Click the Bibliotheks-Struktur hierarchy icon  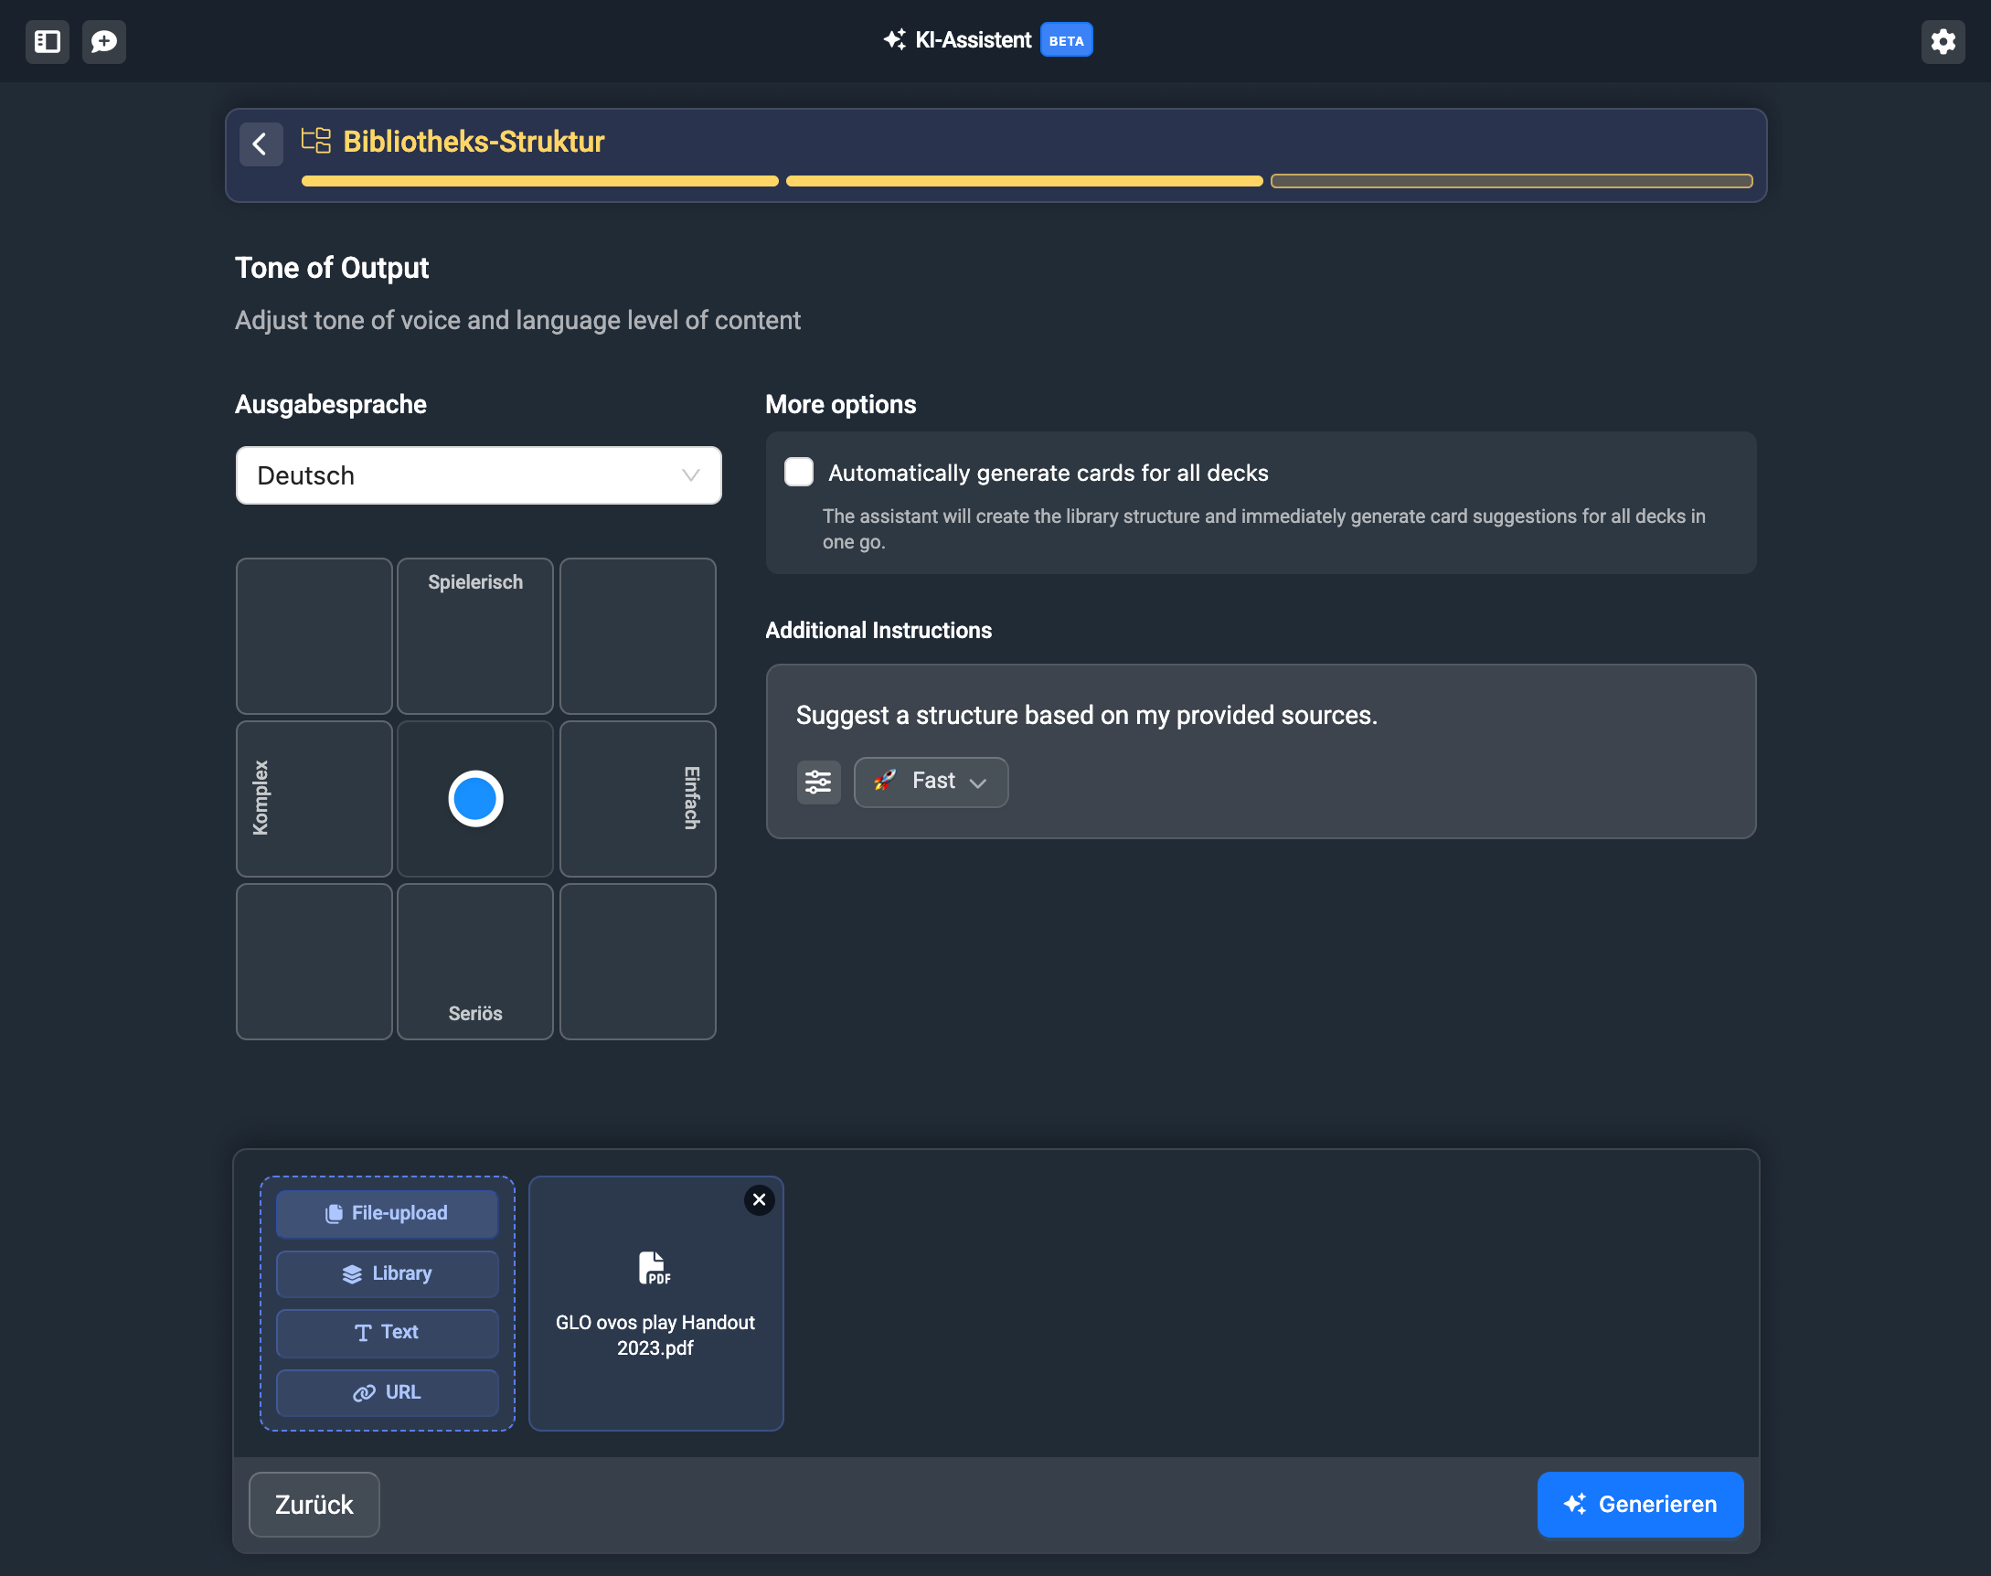click(x=315, y=141)
